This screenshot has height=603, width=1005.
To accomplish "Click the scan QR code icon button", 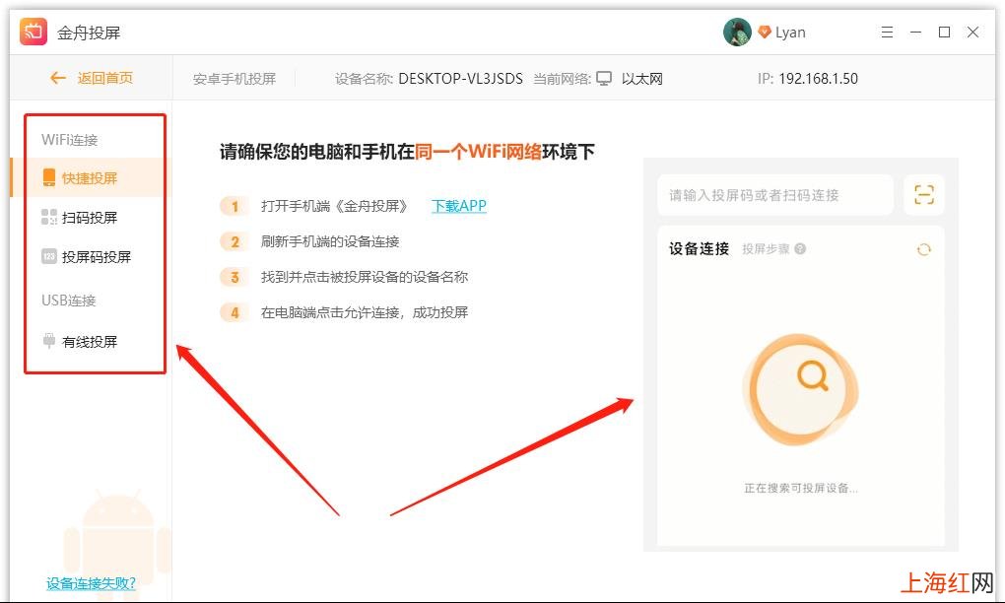I will pos(923,194).
